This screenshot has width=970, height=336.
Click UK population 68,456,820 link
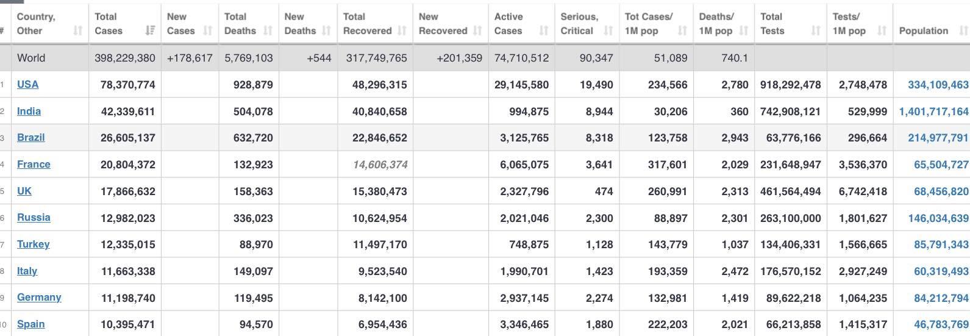tap(941, 191)
